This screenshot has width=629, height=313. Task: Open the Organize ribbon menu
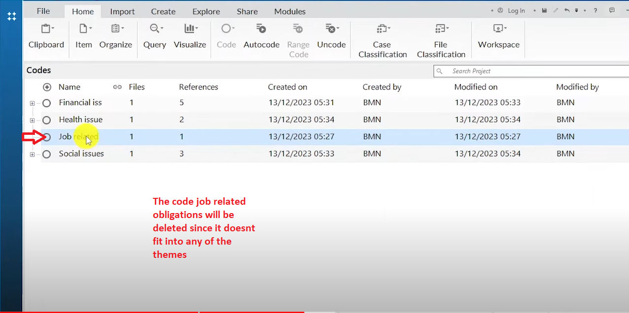click(116, 36)
